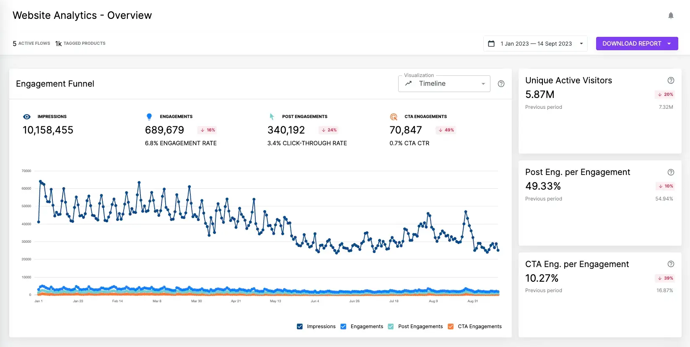Click the 5 Active Flows link
690x347 pixels.
[x=31, y=44]
